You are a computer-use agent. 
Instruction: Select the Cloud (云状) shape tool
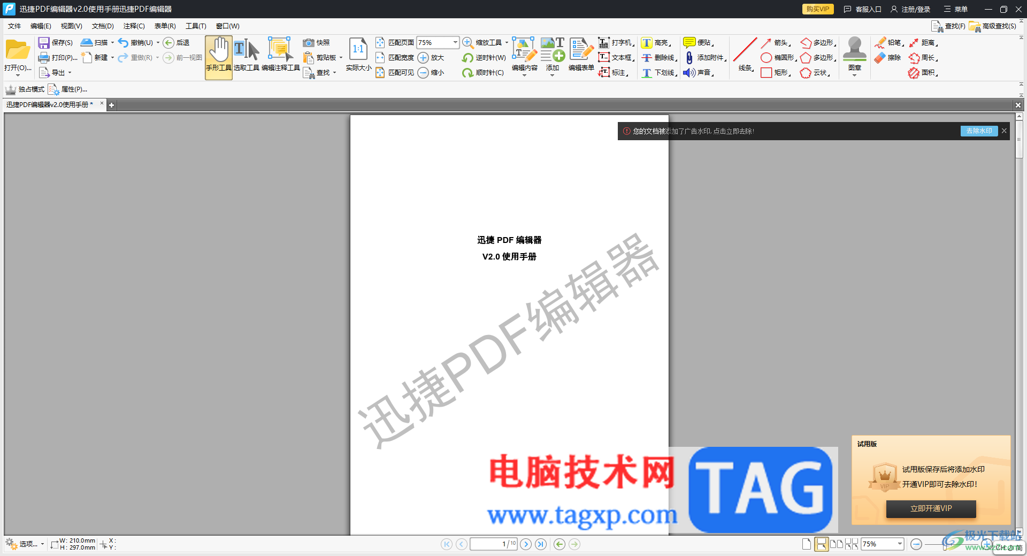click(x=816, y=73)
